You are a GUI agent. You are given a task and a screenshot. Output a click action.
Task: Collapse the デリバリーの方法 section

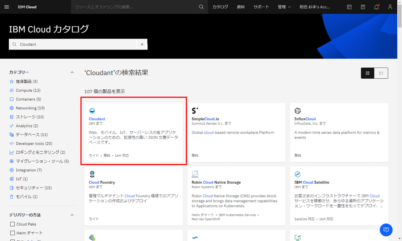pyautogui.click(x=71, y=215)
